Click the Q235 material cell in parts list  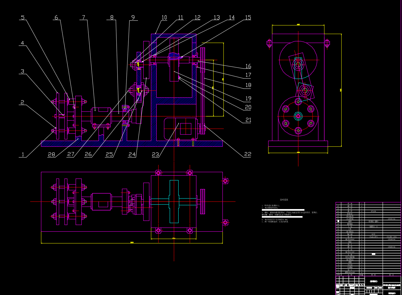point(373,234)
